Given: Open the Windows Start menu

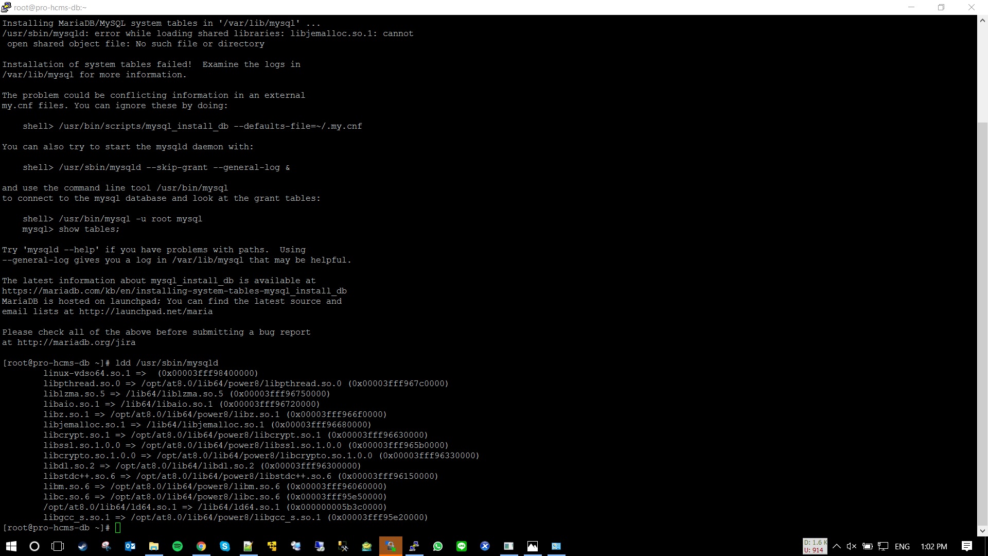Looking at the screenshot, I should coord(11,546).
